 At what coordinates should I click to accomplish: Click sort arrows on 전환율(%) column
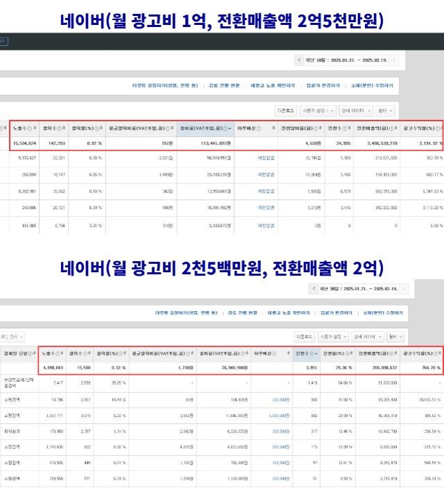click(351, 353)
